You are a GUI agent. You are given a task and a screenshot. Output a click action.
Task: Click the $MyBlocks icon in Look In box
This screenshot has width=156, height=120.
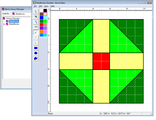click(14, 14)
